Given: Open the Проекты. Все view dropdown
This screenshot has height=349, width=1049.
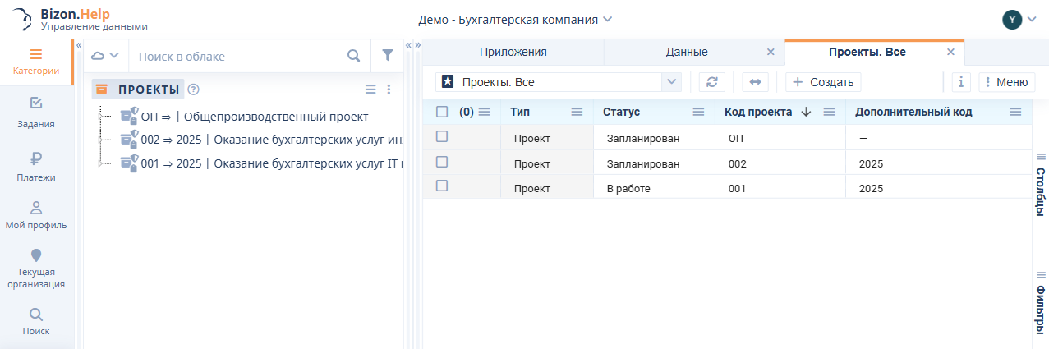Looking at the screenshot, I should 672,82.
